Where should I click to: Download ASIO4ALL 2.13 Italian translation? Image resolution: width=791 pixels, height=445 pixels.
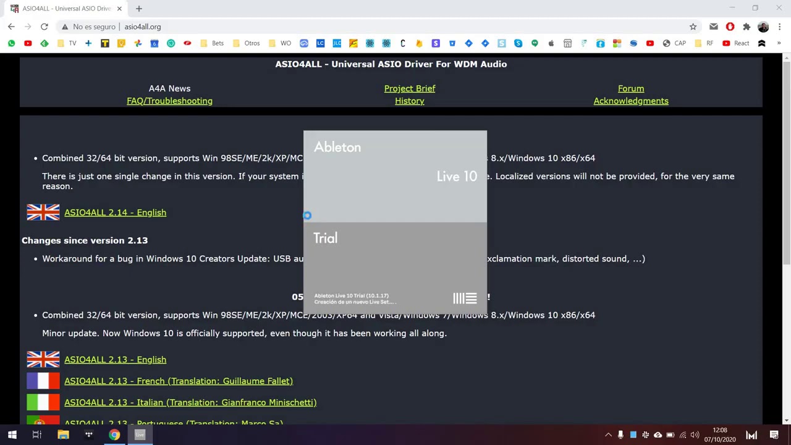click(190, 402)
